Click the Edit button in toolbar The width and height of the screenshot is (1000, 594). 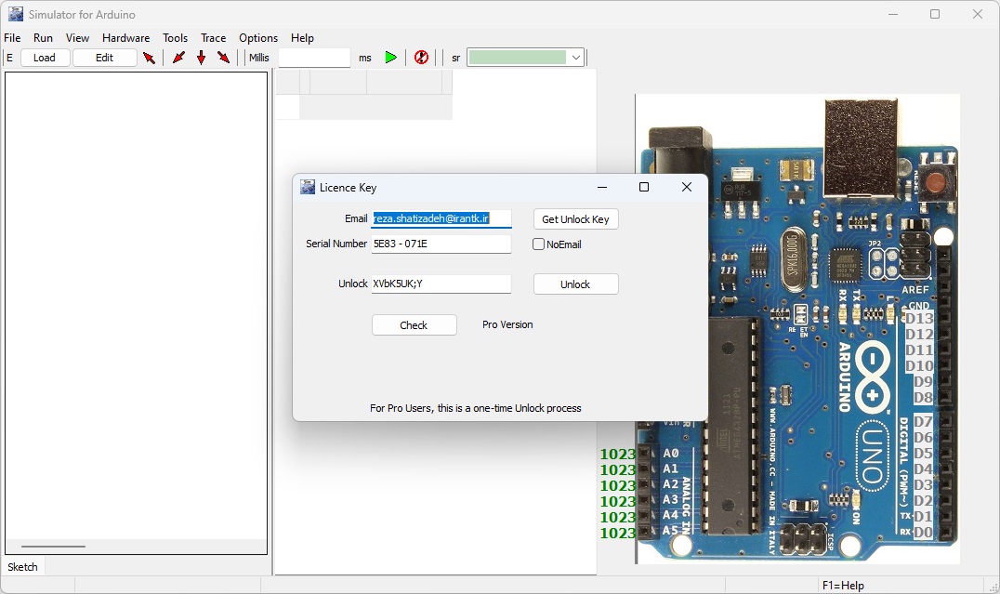coord(105,58)
